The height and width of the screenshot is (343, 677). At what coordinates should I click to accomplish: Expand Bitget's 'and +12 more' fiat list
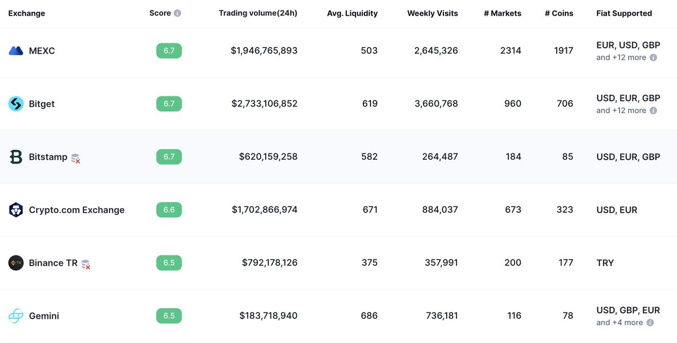pyautogui.click(x=621, y=111)
